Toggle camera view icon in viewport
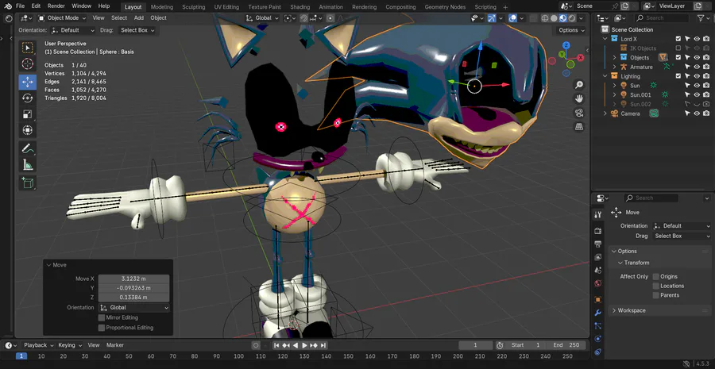Screen dimensions: 715x369 579,113
